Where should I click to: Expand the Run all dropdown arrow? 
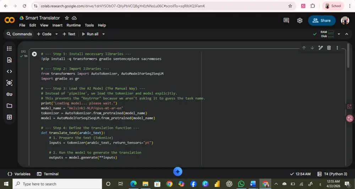click(x=103, y=34)
